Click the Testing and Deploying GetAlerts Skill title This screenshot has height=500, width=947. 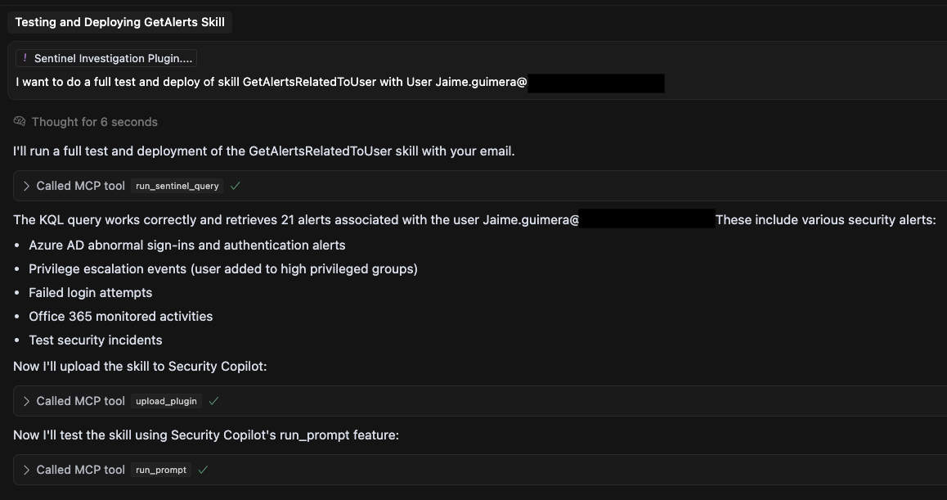(119, 21)
